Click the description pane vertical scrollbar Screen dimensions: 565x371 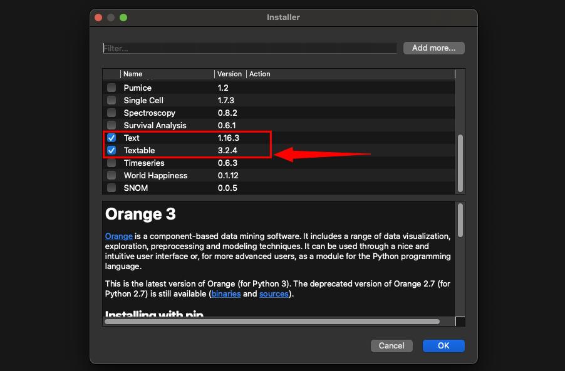pos(460,220)
